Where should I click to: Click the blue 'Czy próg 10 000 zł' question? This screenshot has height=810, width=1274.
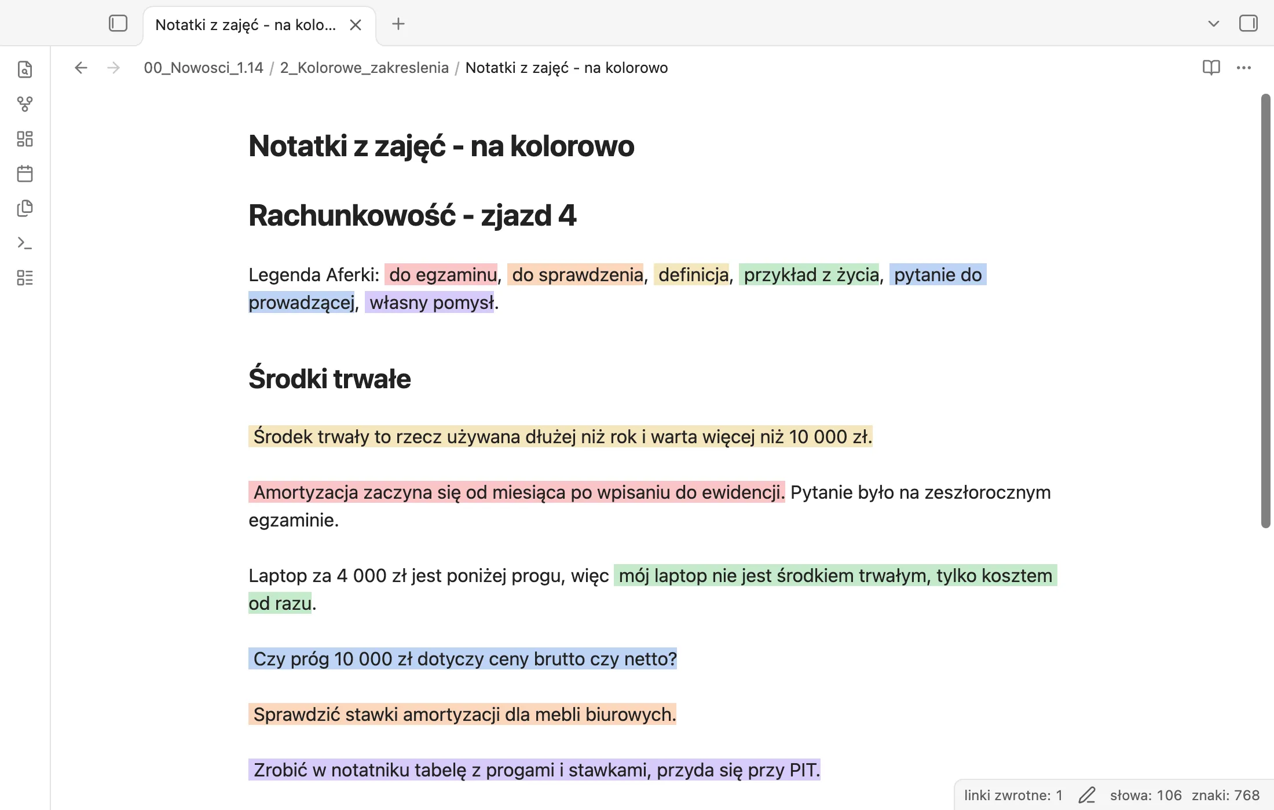click(463, 658)
